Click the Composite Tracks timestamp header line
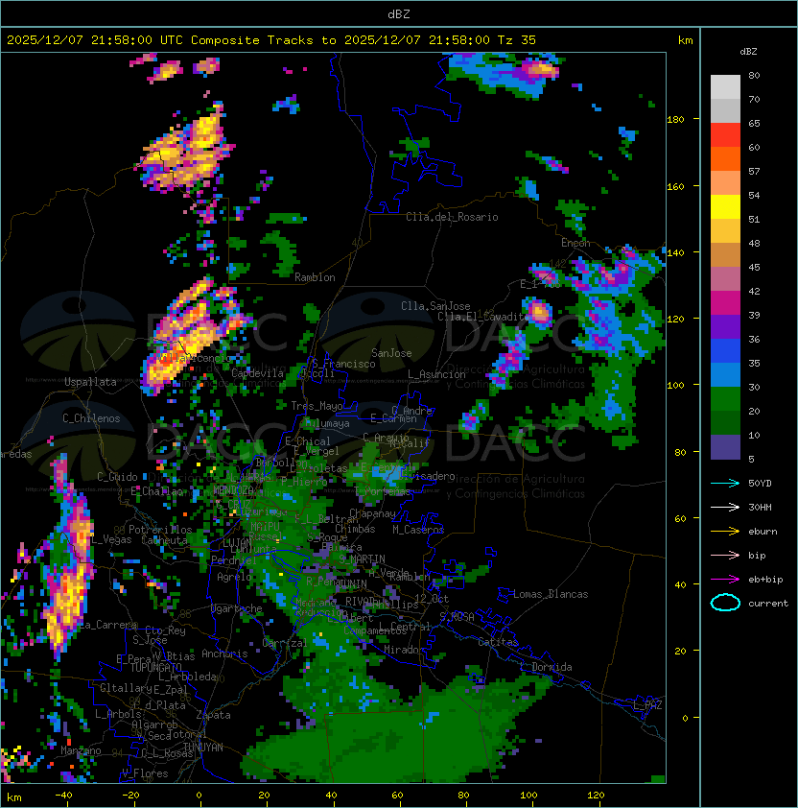The image size is (798, 808). tap(271, 40)
